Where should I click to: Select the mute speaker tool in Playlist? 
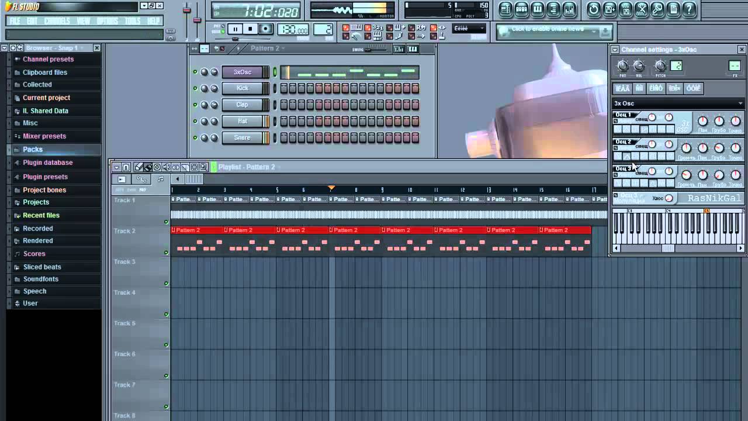click(x=166, y=167)
